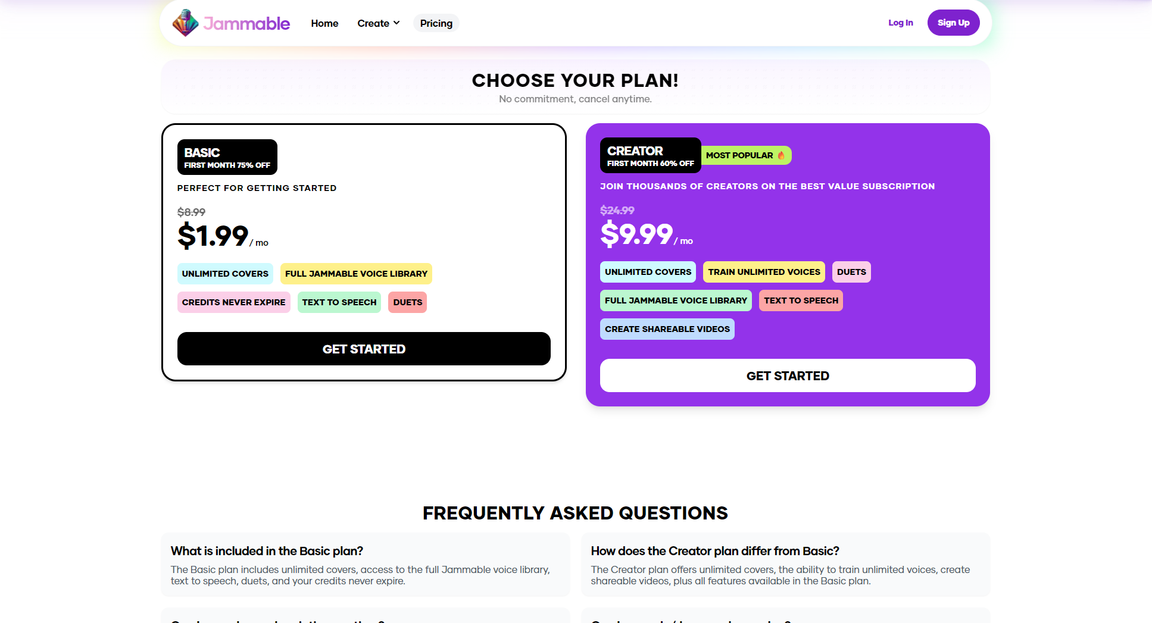Open the 'How does Creator differ' question
1152x623 pixels.
(714, 551)
